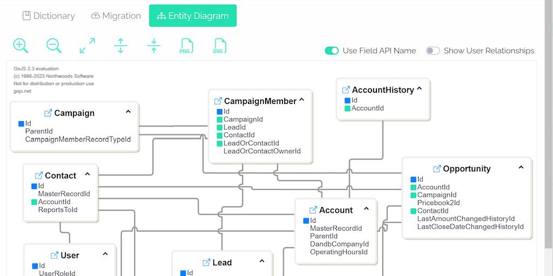553x276 pixels.
Task: Disable the Use Field API Name toggle
Action: [x=332, y=51]
